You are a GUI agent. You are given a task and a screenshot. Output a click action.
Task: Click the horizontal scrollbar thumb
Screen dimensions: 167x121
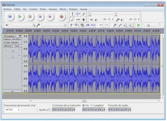[84, 100]
